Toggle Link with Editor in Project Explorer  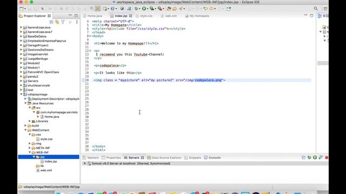57,22
